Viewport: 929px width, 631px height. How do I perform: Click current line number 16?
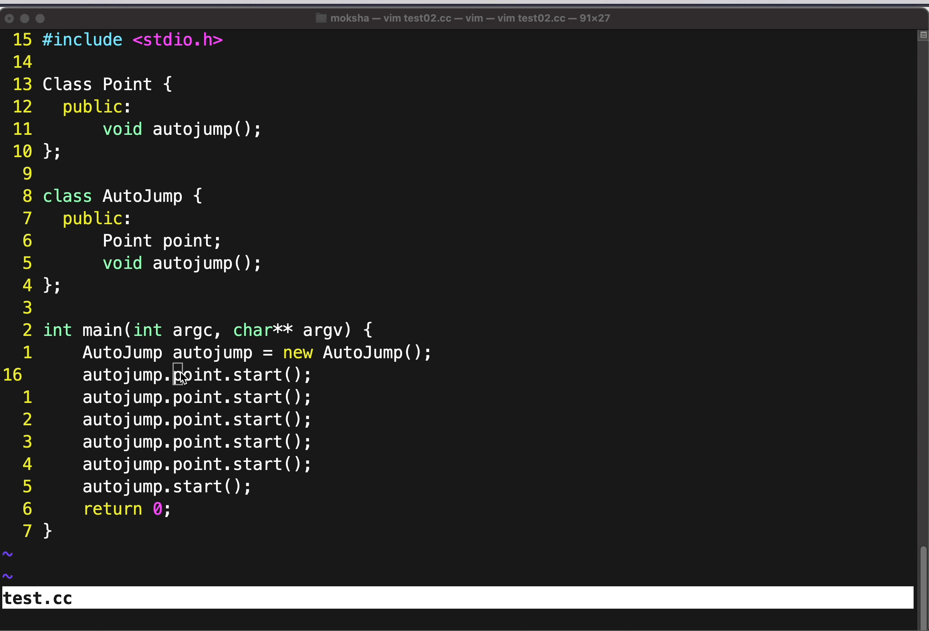click(x=12, y=375)
